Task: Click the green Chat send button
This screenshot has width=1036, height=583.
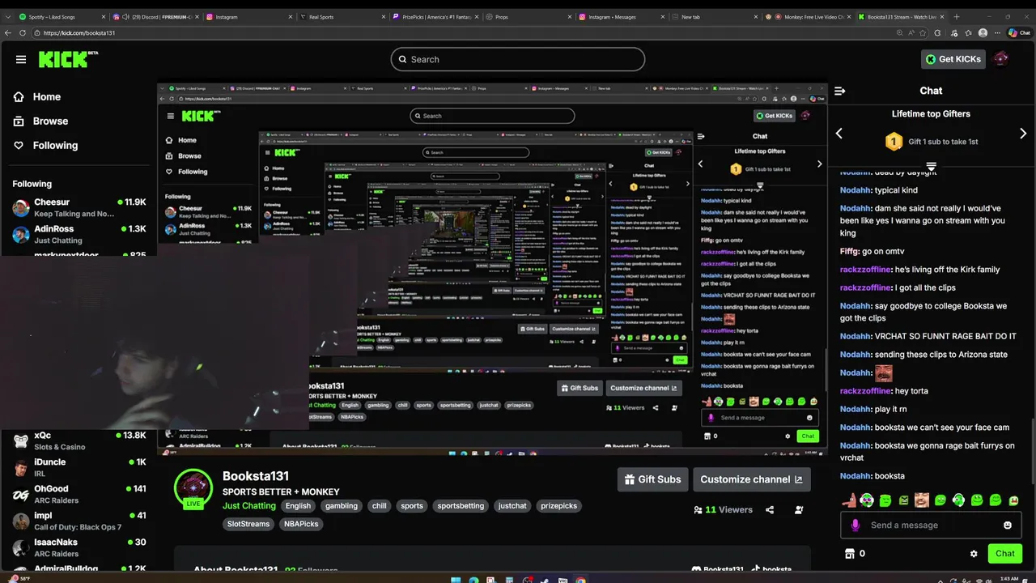Action: point(1005,554)
